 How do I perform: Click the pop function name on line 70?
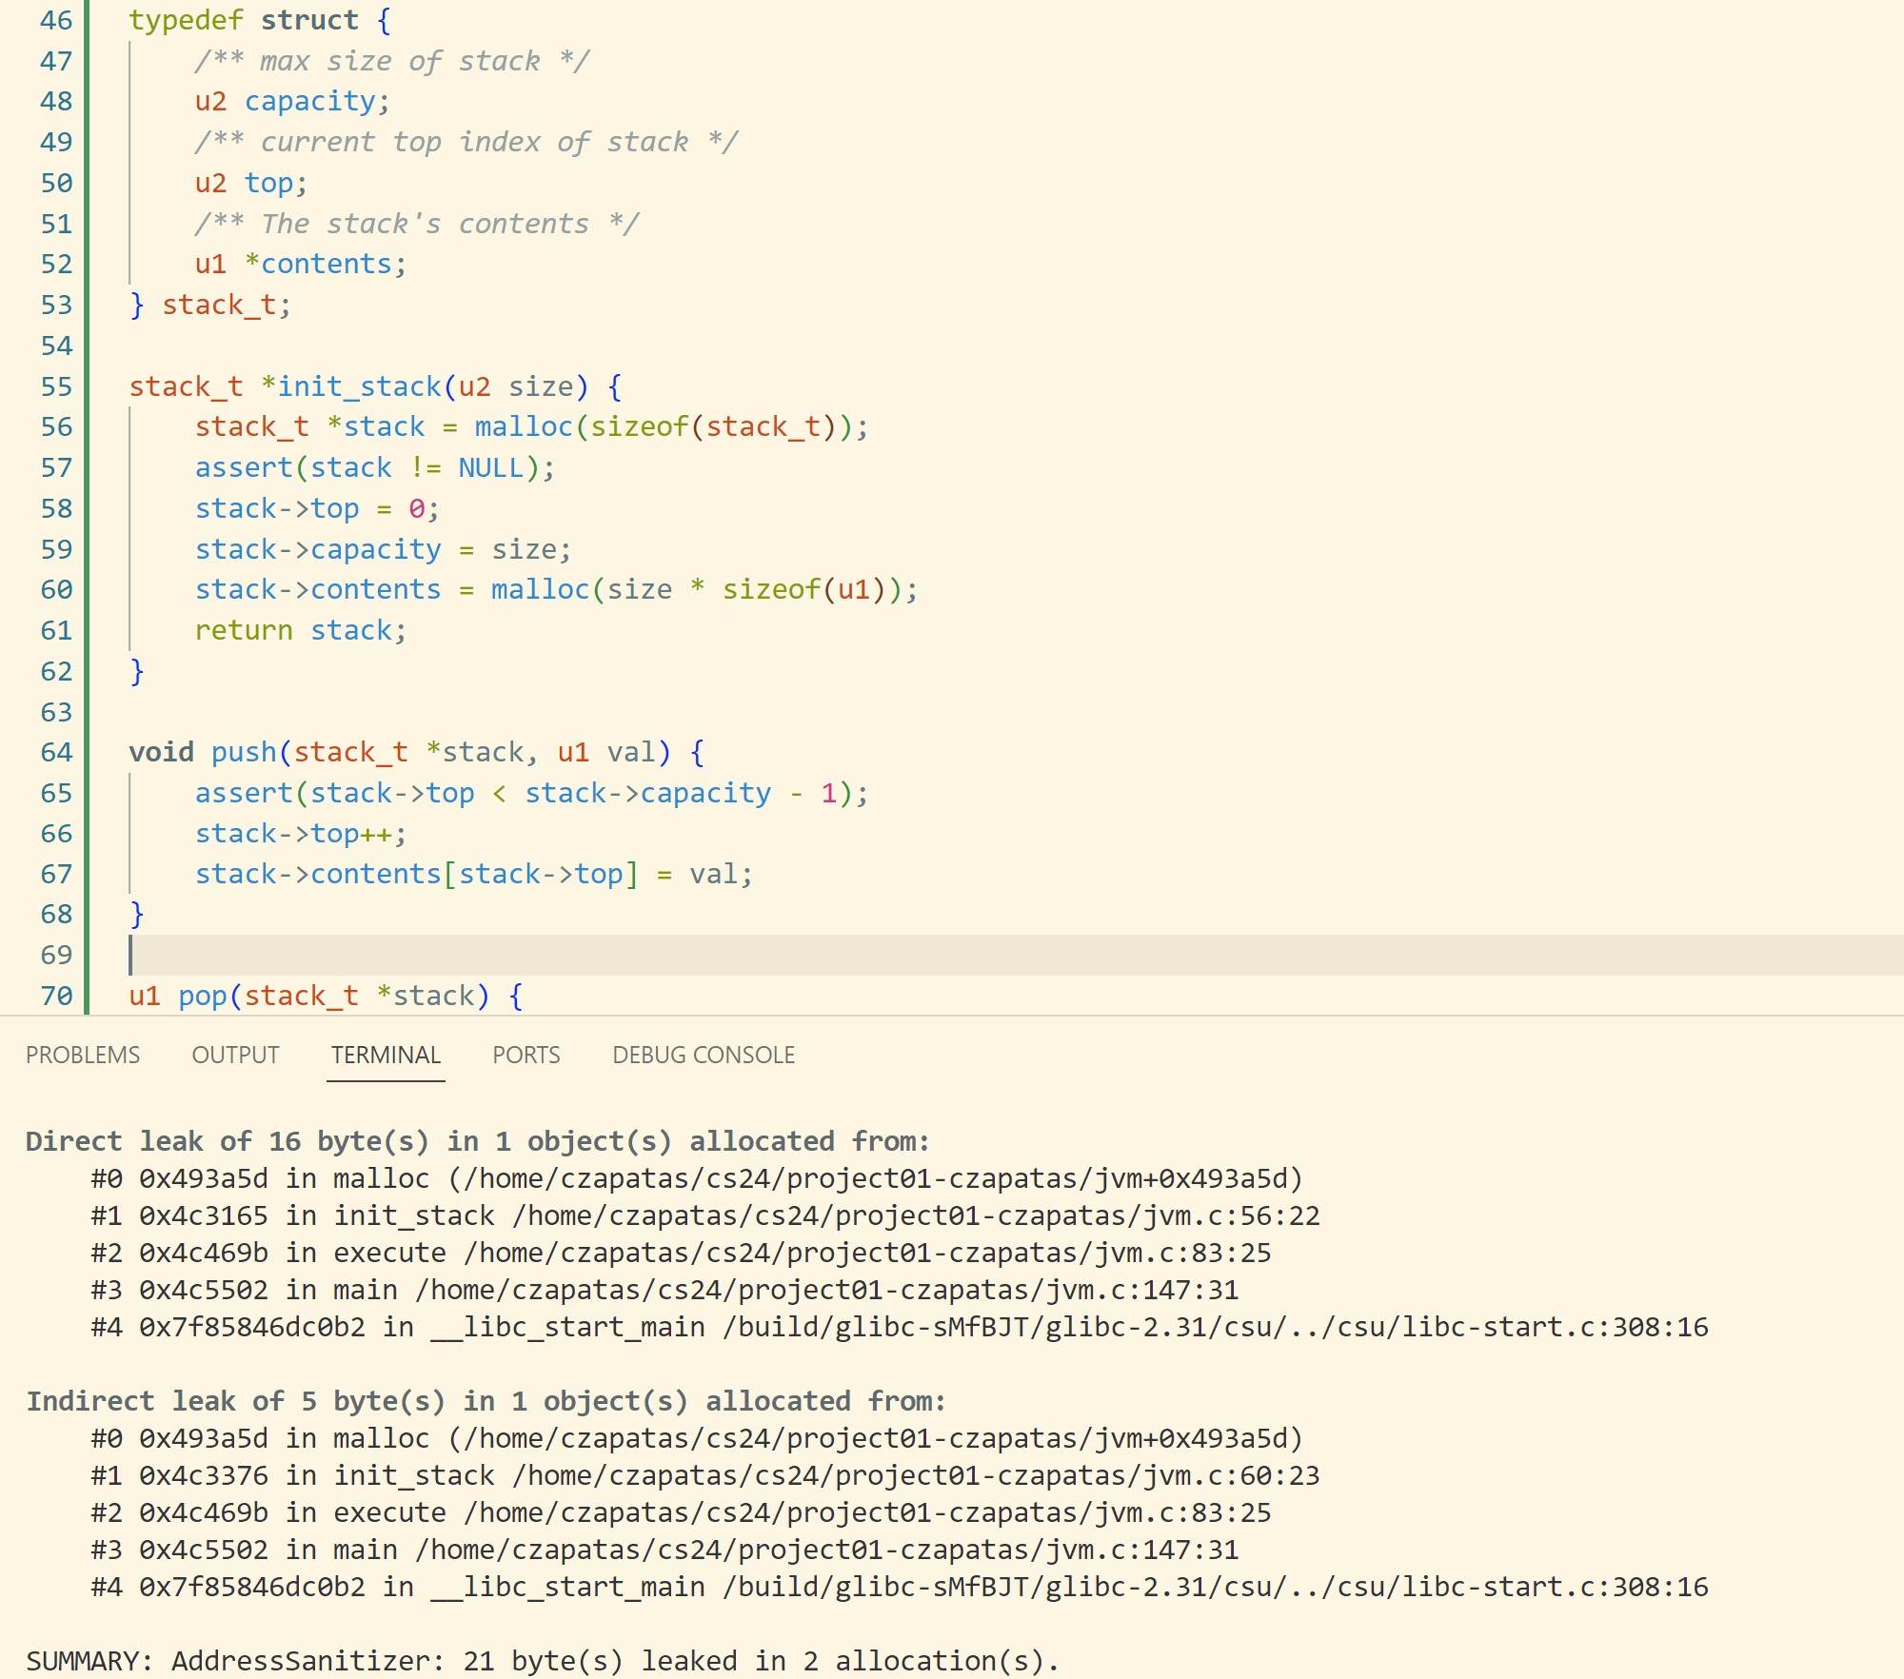(203, 996)
